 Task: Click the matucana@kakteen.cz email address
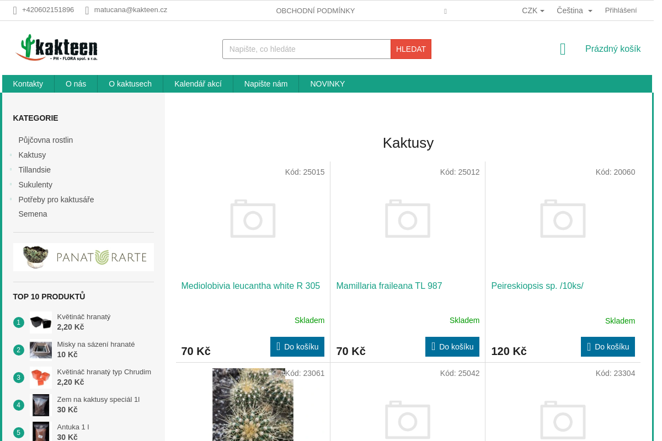131,10
